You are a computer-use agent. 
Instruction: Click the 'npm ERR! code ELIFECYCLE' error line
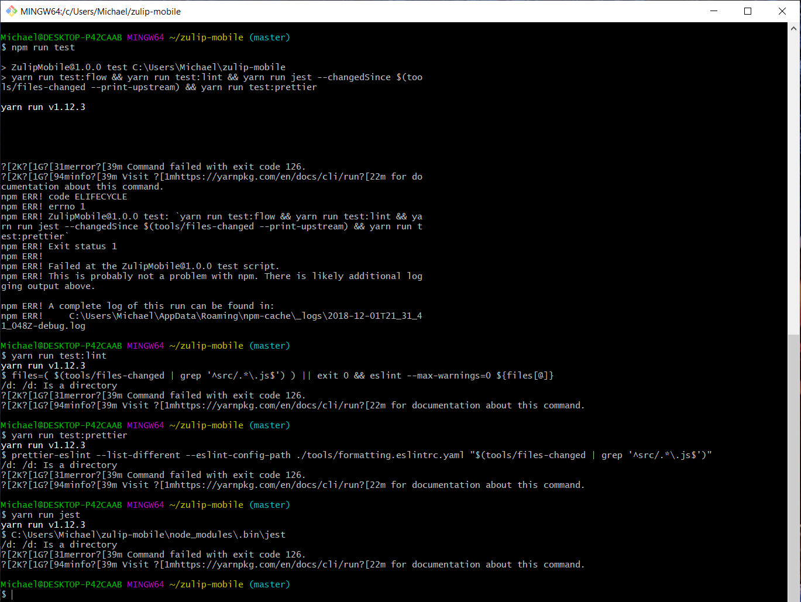click(x=63, y=196)
